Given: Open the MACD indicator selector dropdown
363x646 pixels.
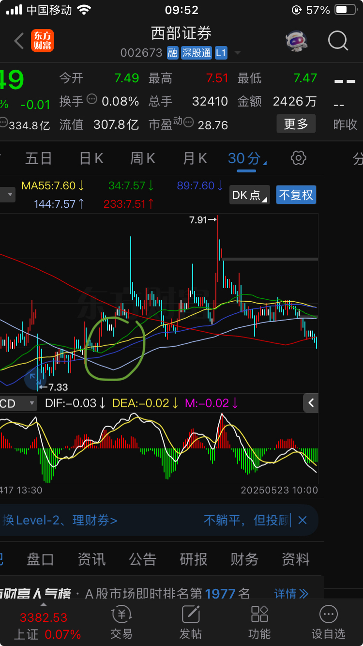Looking at the screenshot, I should [x=18, y=403].
